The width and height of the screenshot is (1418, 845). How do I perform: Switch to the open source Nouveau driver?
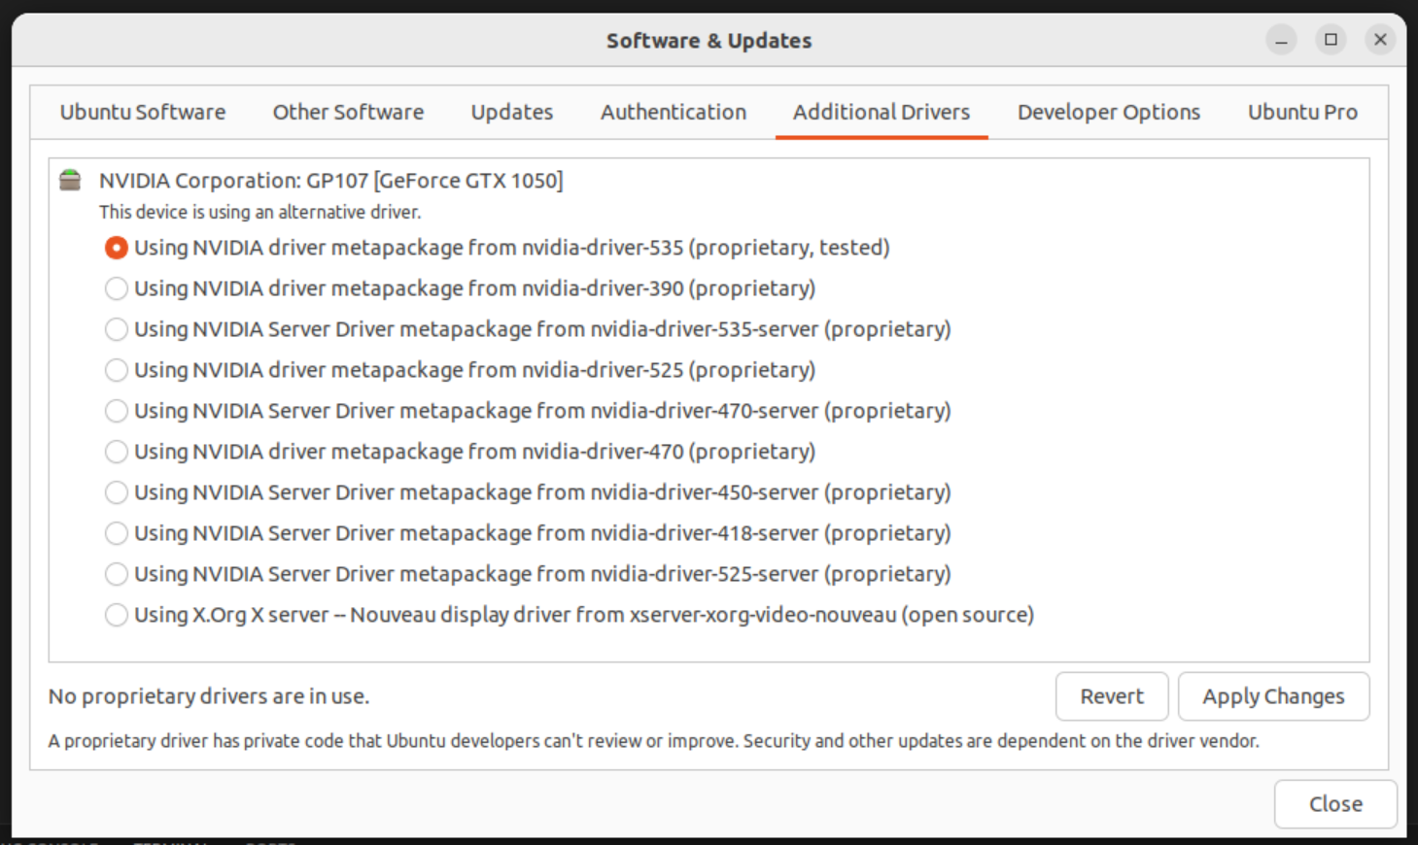[x=117, y=616]
